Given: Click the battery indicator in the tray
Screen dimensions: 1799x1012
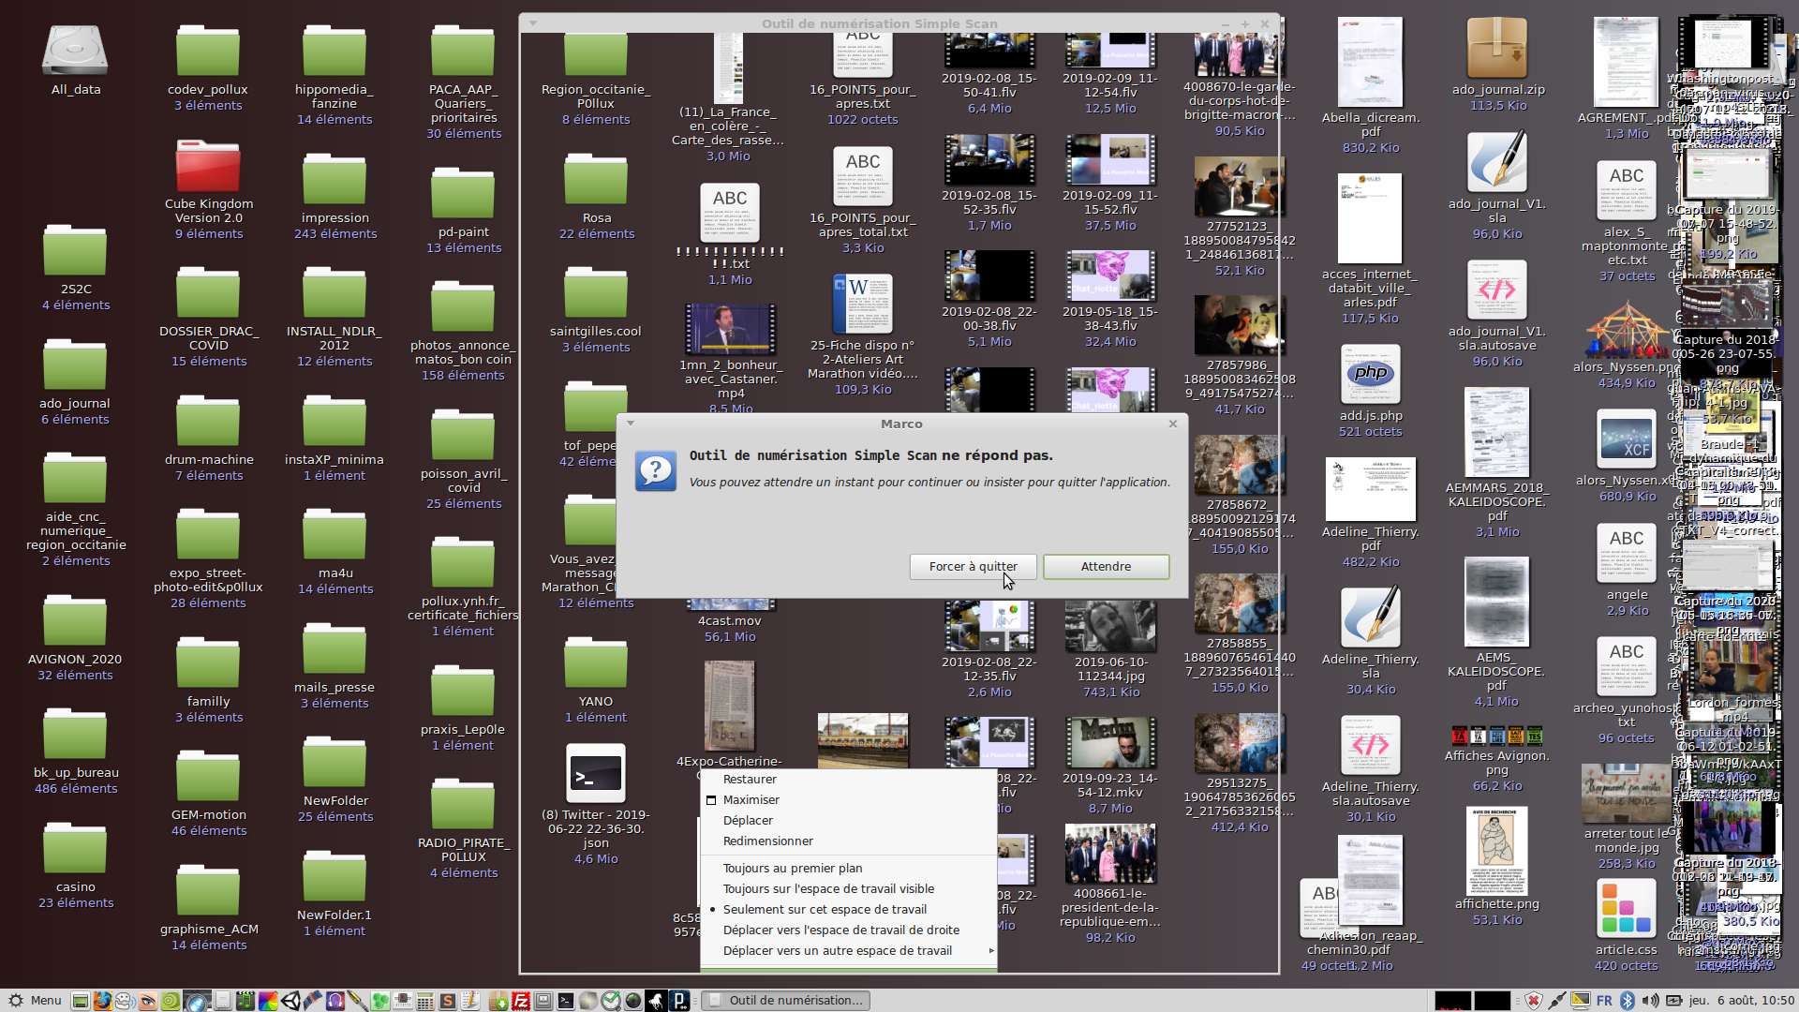Looking at the screenshot, I should pos(1673,1001).
